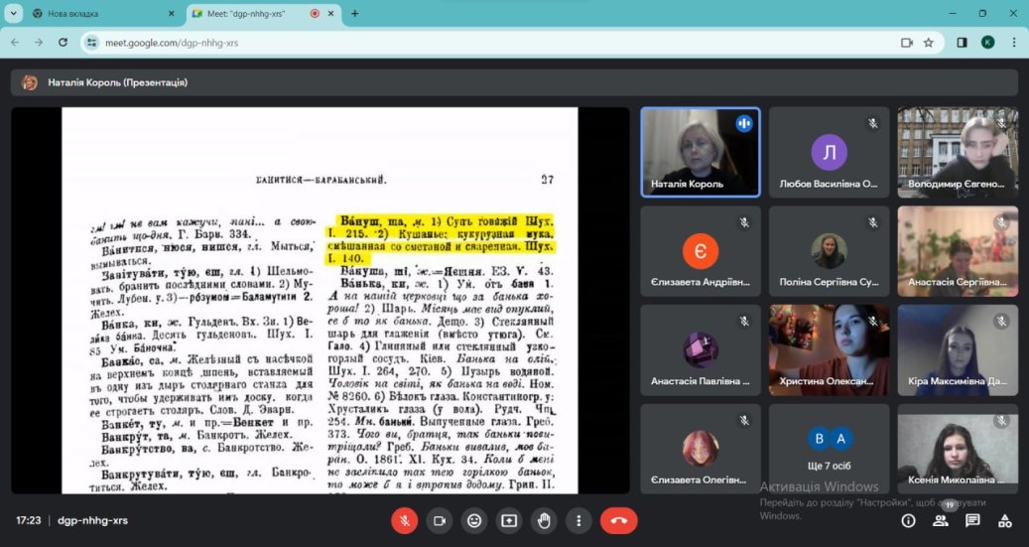The height and width of the screenshot is (547, 1029).
Task: Unmute the microphone in the call toolbar
Action: 404,520
